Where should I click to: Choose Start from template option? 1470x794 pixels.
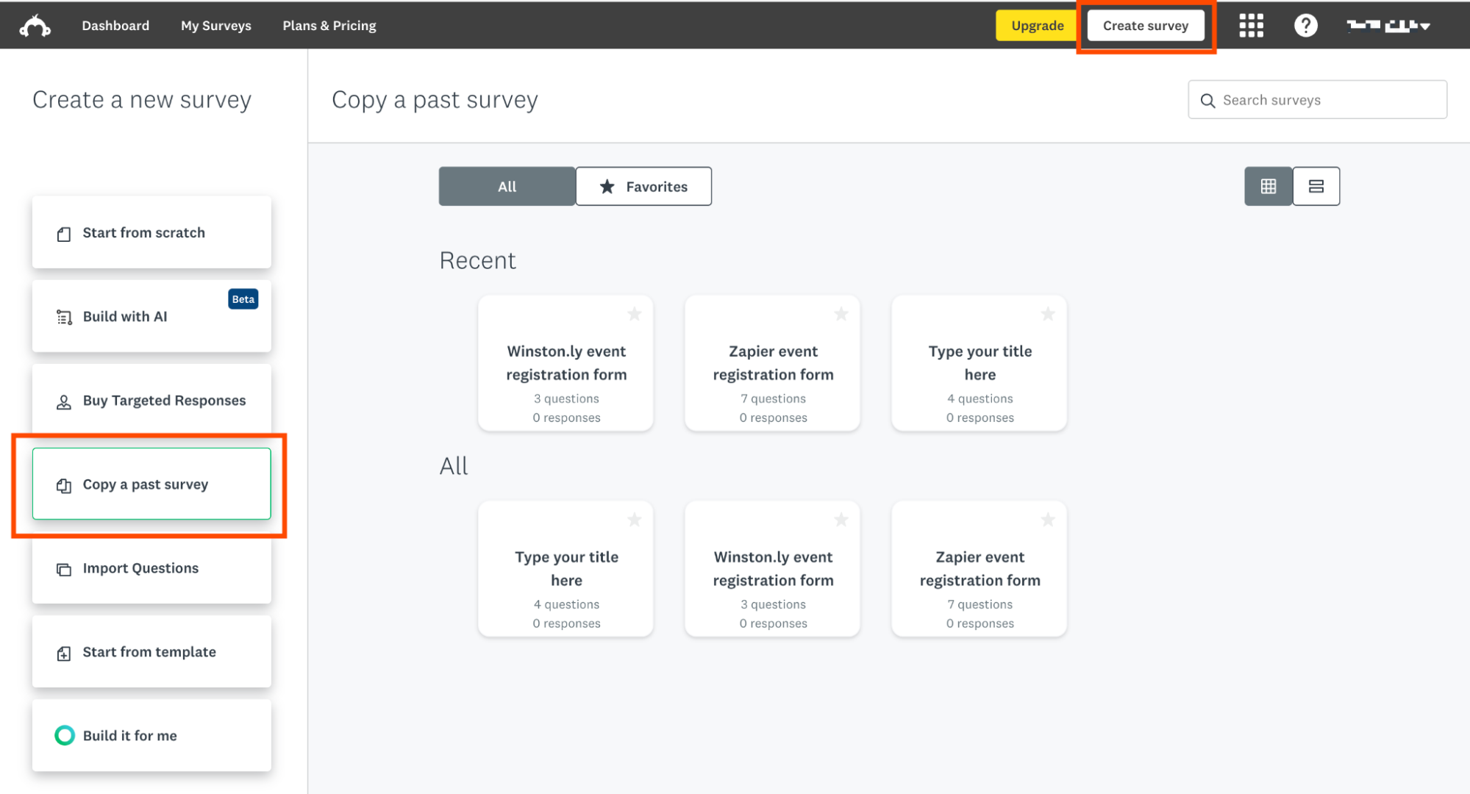pyautogui.click(x=151, y=652)
